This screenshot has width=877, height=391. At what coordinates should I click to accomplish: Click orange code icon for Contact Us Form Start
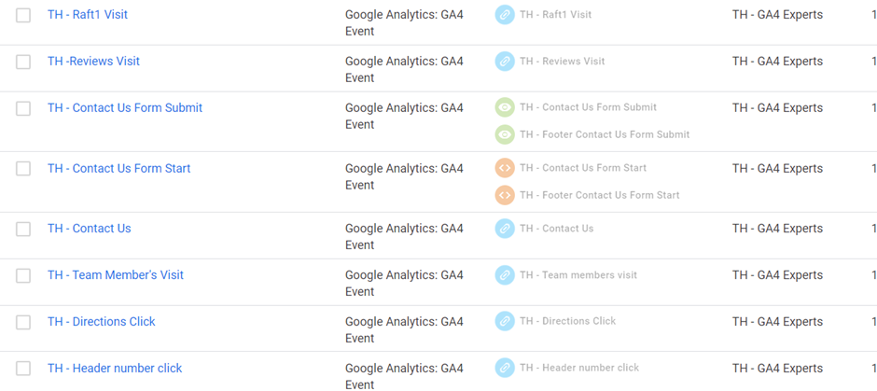point(505,168)
